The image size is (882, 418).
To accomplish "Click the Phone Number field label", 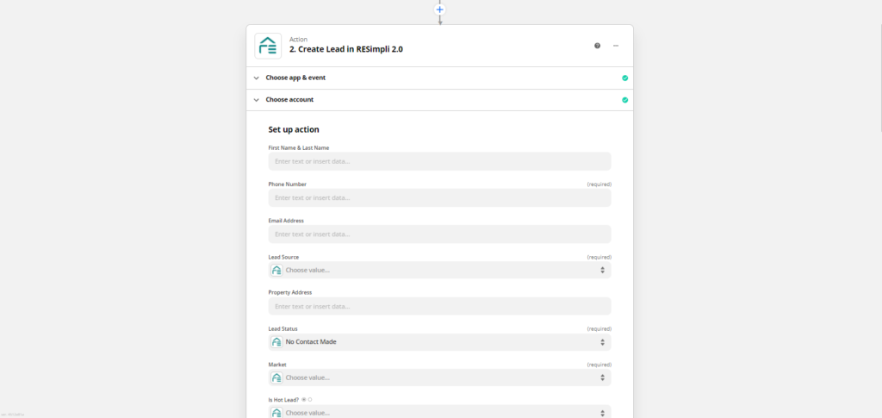I will tap(288, 184).
